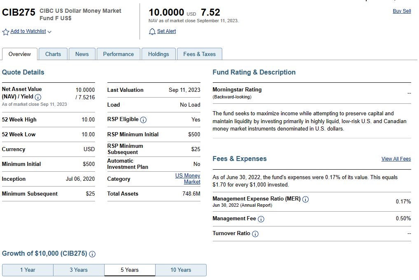Switch to the Holdings tab

158,54
